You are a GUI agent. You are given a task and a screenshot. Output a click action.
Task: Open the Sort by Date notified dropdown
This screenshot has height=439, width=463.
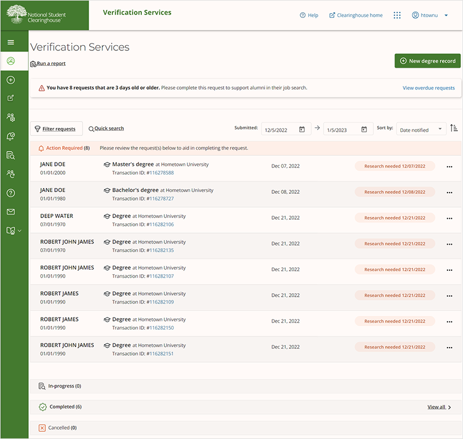(x=421, y=129)
